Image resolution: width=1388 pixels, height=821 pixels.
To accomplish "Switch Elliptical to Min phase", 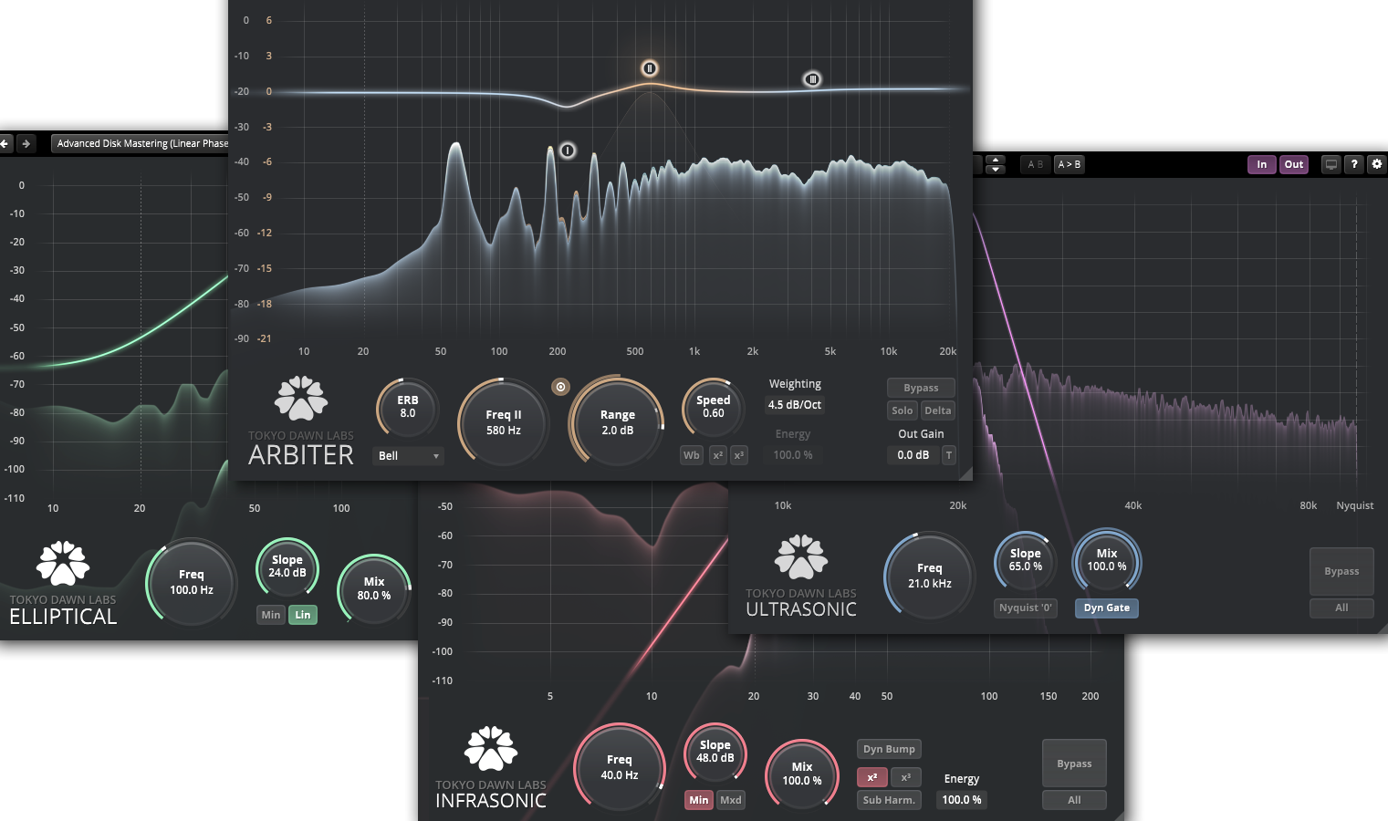I will click(x=271, y=615).
